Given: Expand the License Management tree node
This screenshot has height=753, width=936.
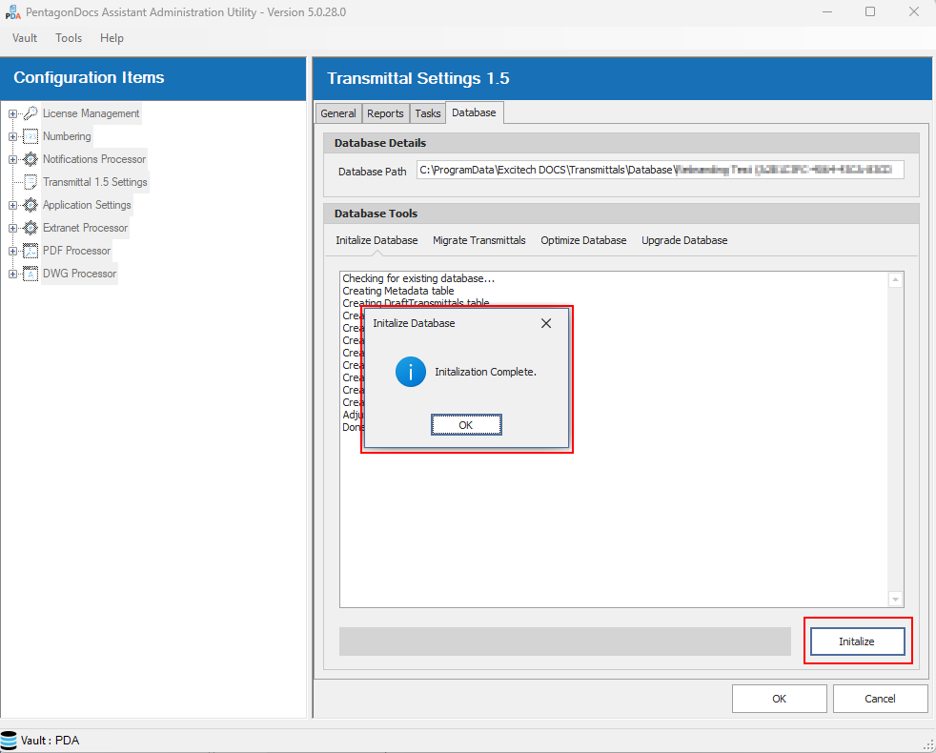Looking at the screenshot, I should [12, 113].
